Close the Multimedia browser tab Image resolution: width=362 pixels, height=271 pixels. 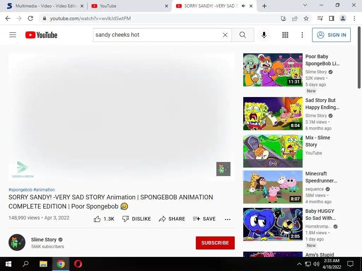click(82, 6)
